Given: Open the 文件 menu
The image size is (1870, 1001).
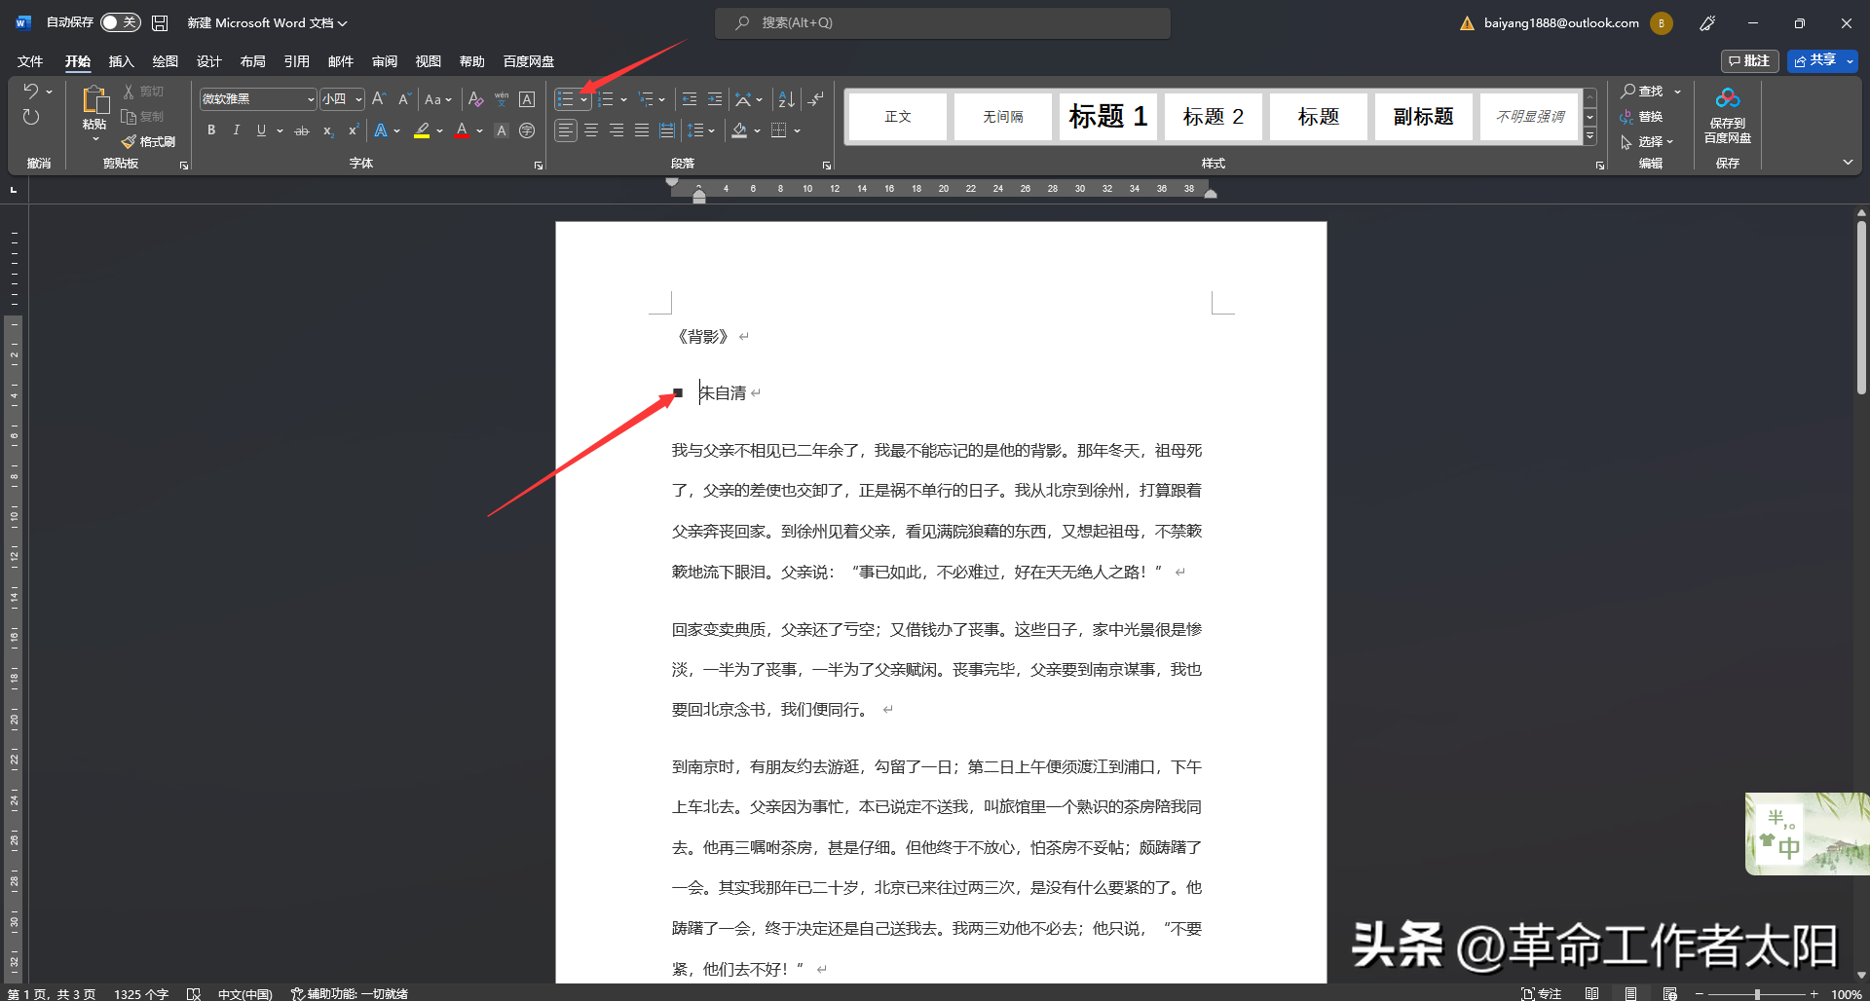Looking at the screenshot, I should coord(30,61).
